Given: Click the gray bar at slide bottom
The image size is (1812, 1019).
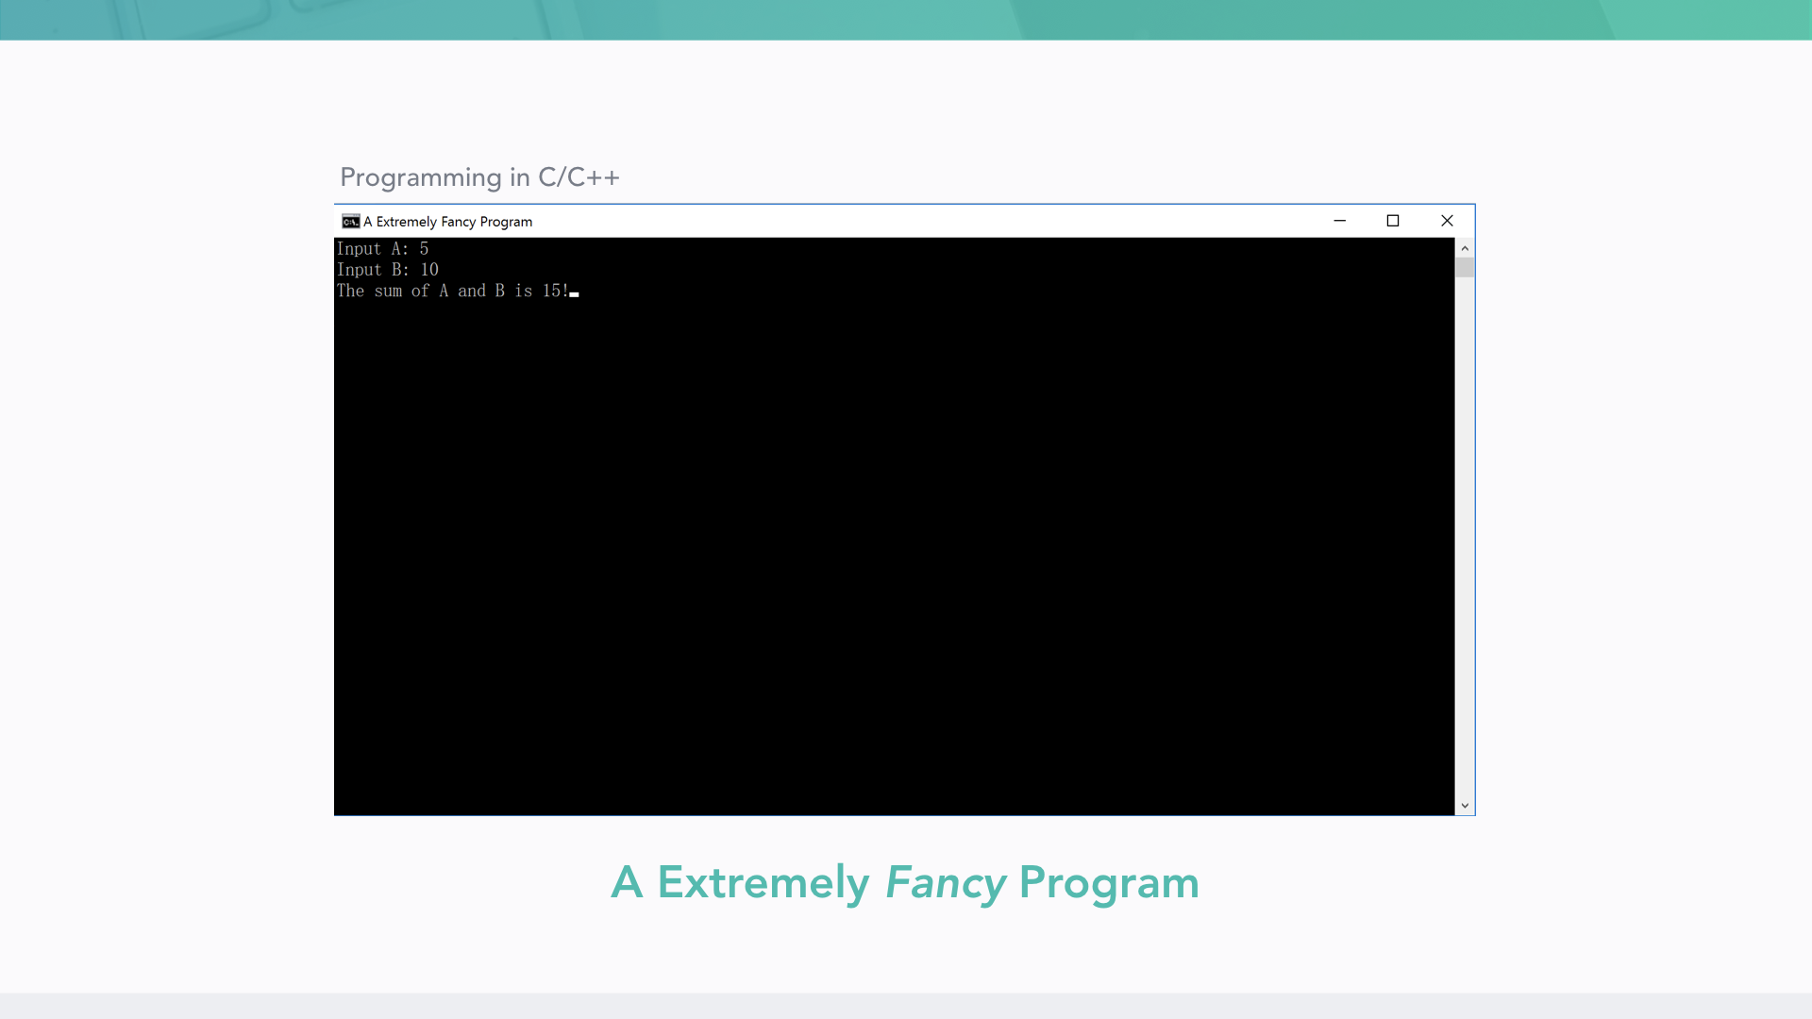Looking at the screenshot, I should (x=906, y=1006).
